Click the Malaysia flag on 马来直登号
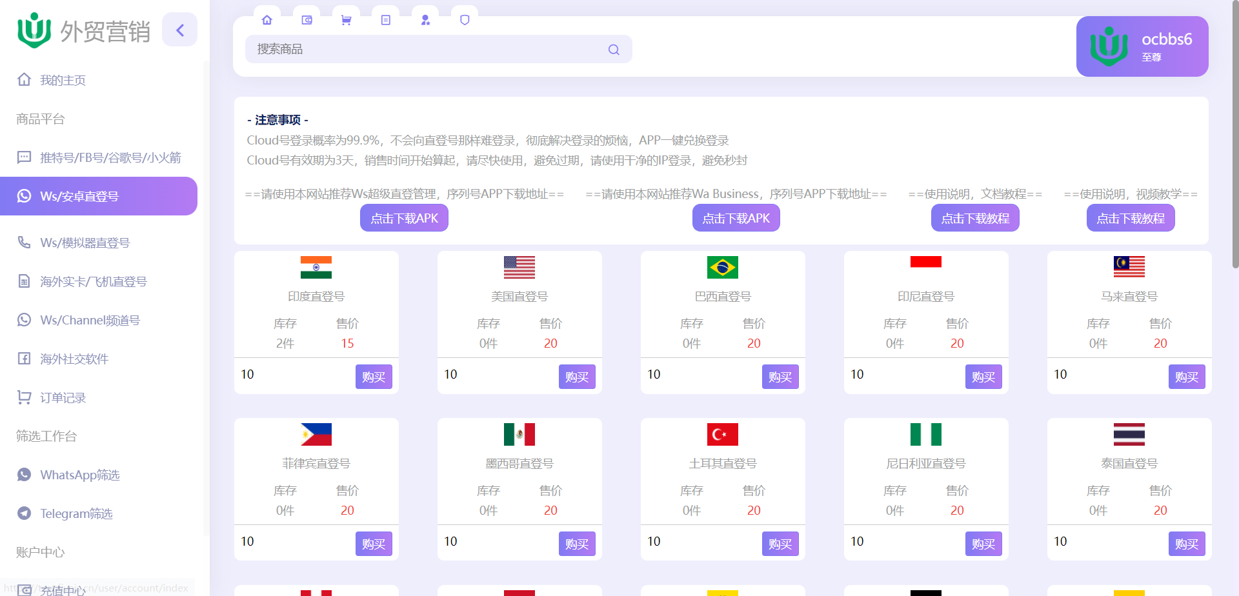 [x=1129, y=267]
